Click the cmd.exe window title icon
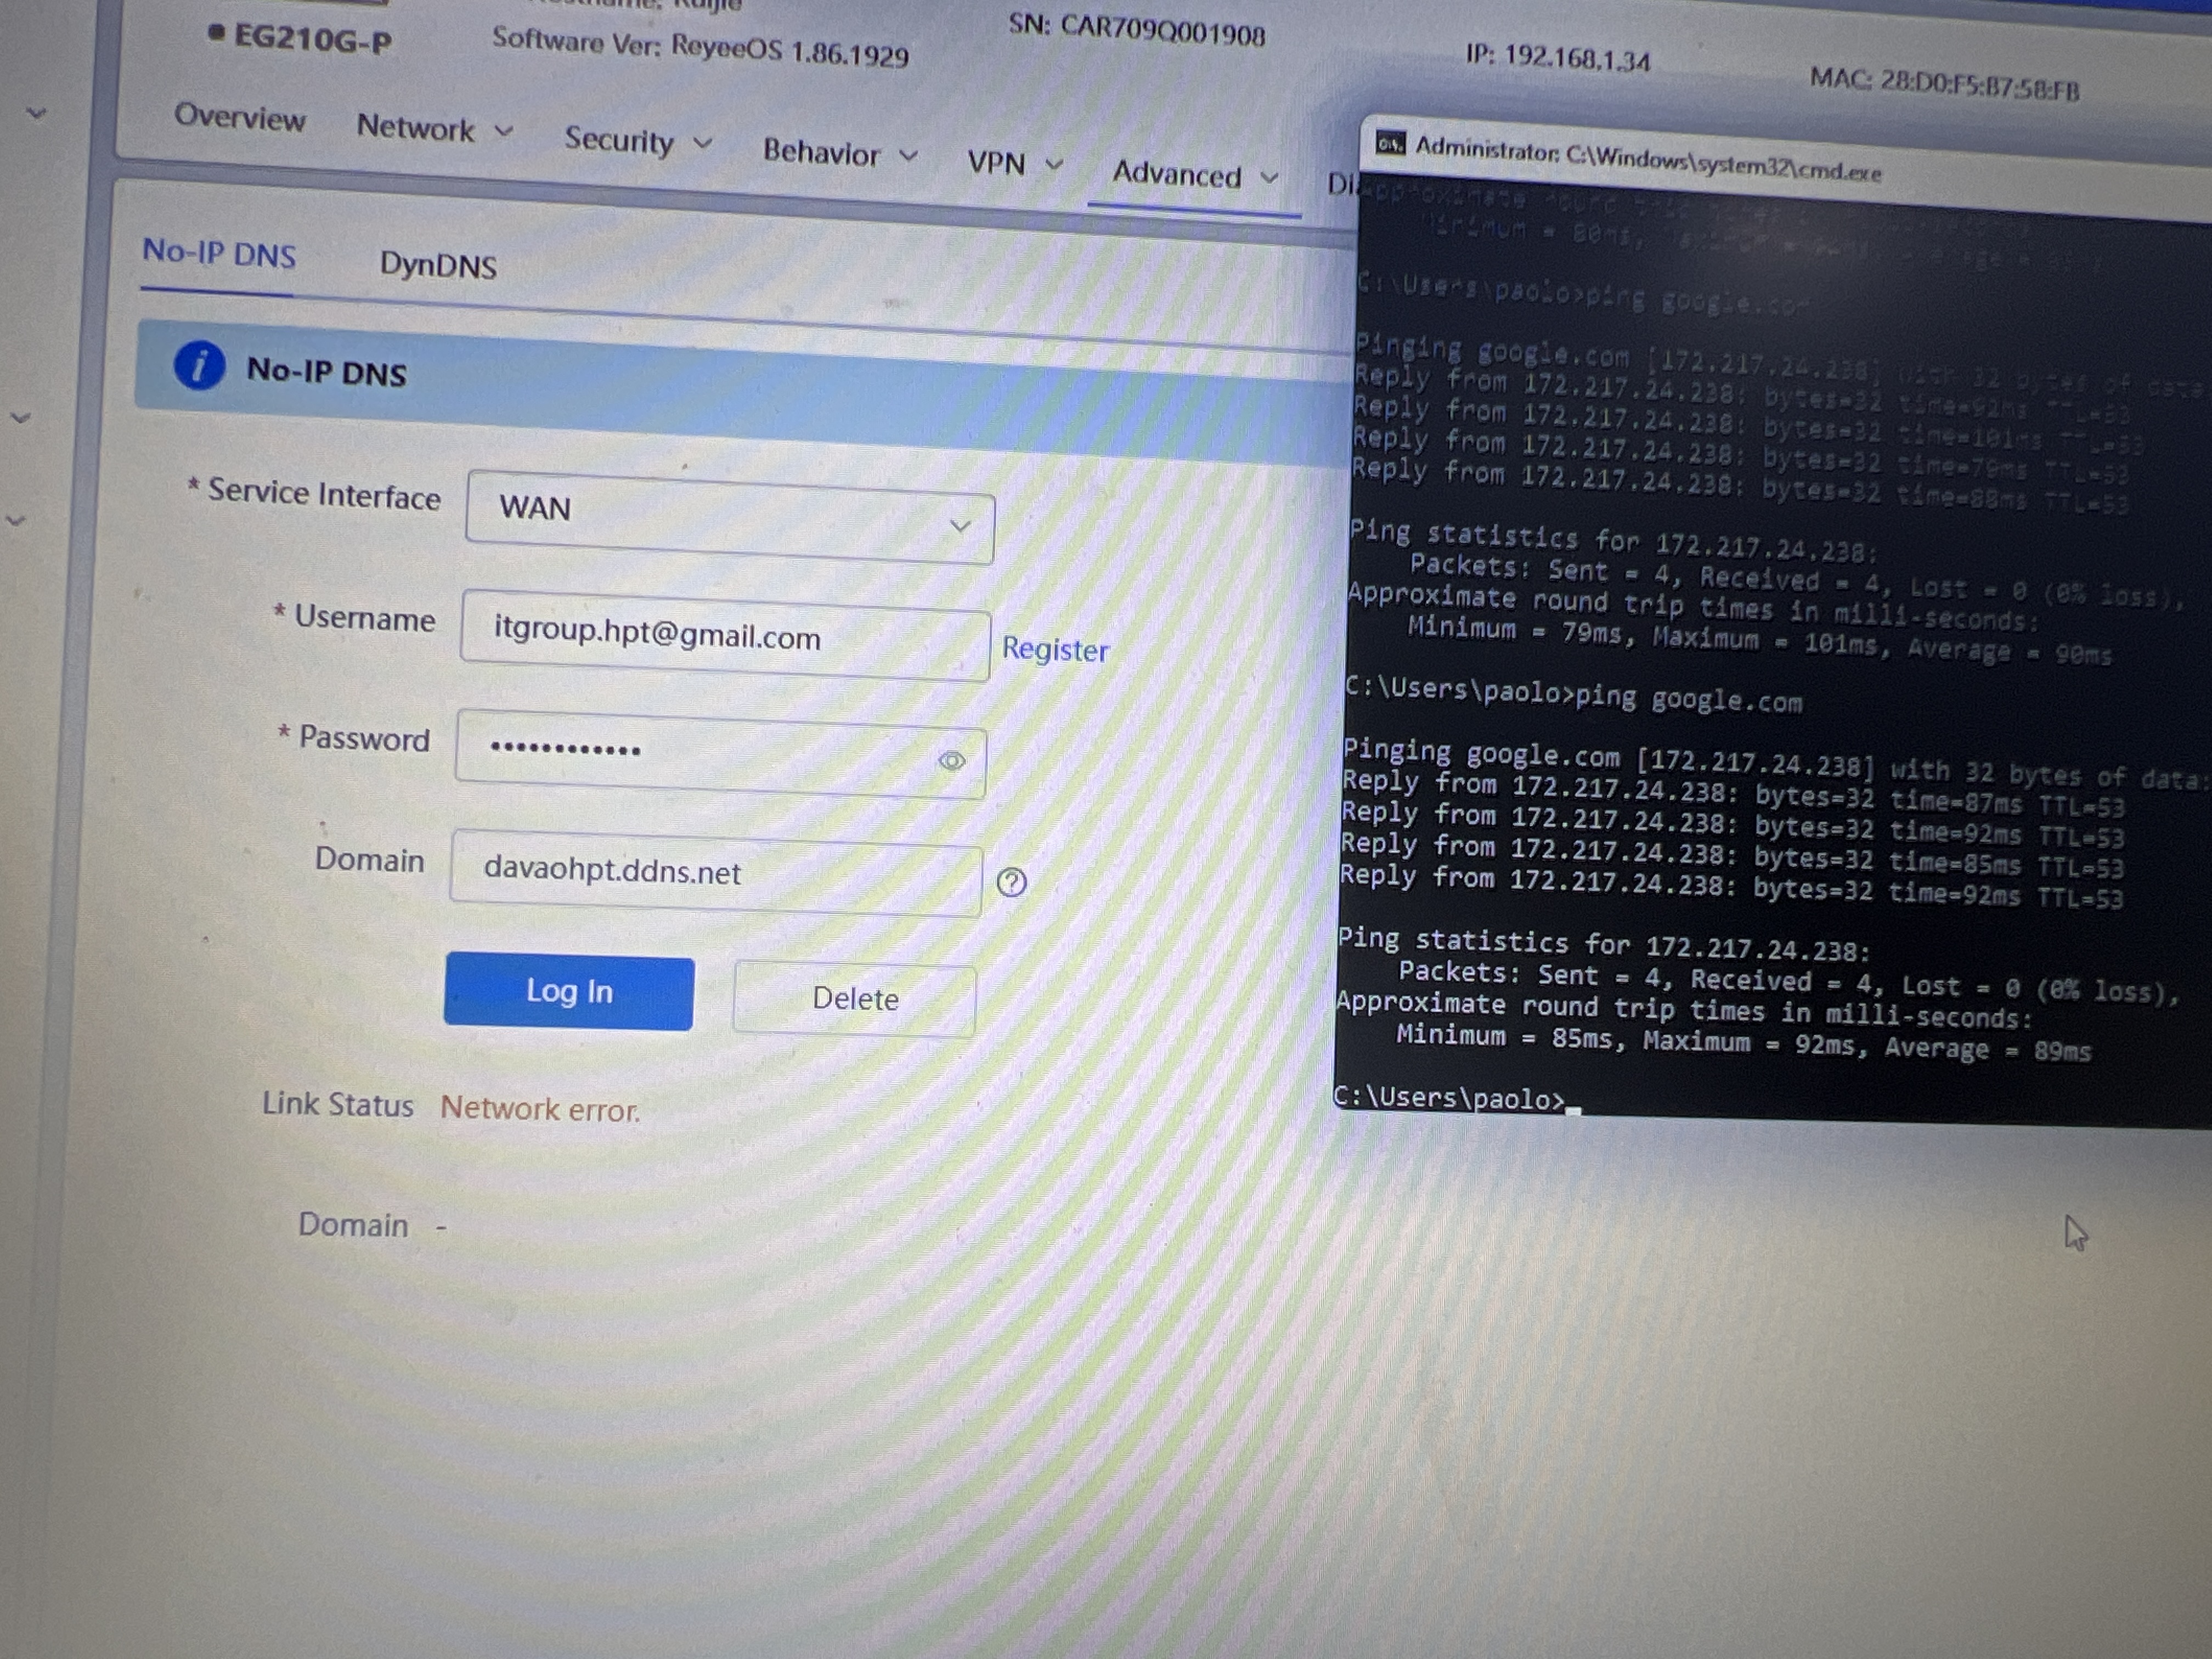The width and height of the screenshot is (2212, 1659). 1390,143
